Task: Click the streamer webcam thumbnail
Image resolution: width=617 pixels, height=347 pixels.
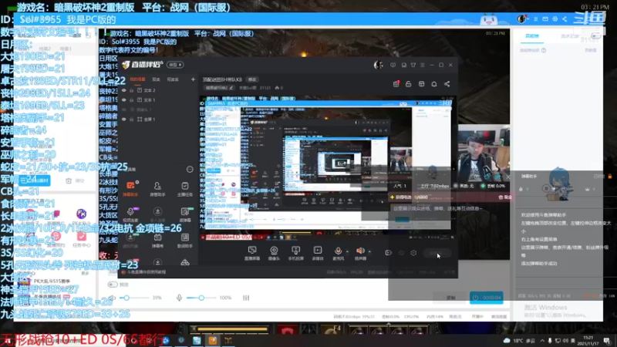Action: pos(484,153)
